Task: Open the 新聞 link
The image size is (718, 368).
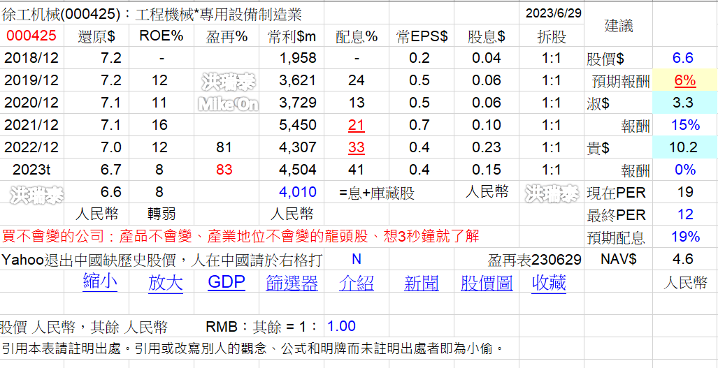Action: (422, 283)
